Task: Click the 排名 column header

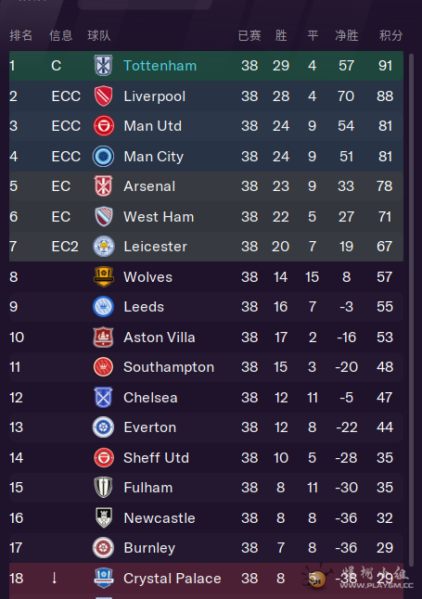Action: click(x=21, y=35)
